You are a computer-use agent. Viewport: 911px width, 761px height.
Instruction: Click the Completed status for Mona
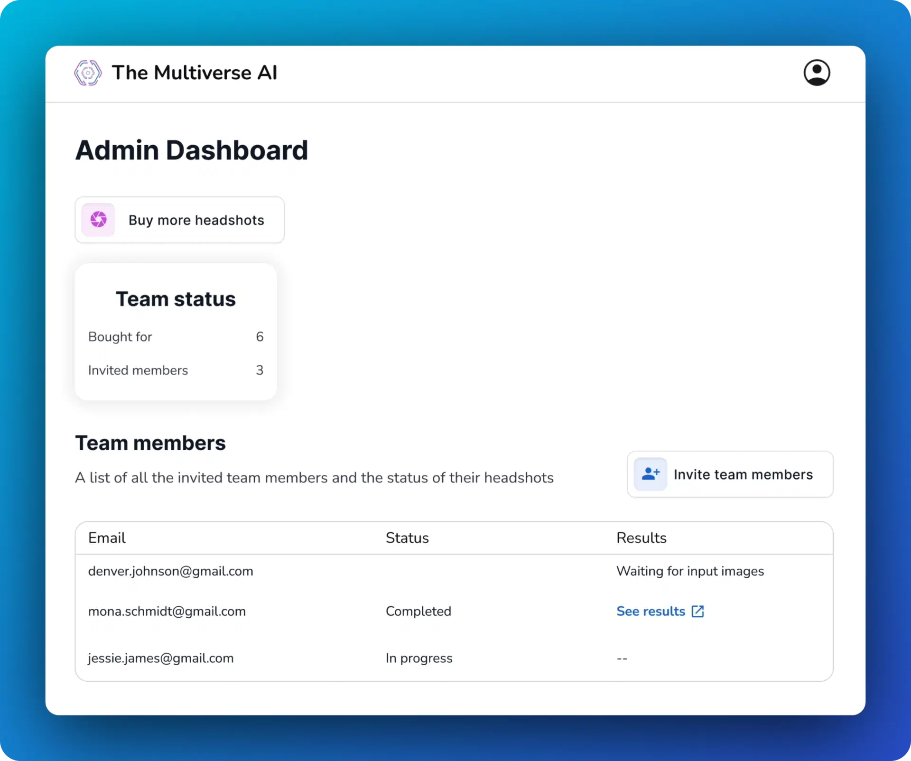pos(418,611)
